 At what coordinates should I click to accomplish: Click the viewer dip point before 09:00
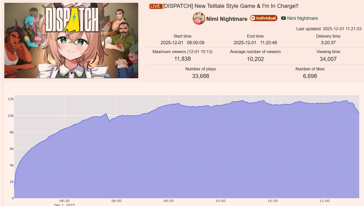click(x=110, y=121)
